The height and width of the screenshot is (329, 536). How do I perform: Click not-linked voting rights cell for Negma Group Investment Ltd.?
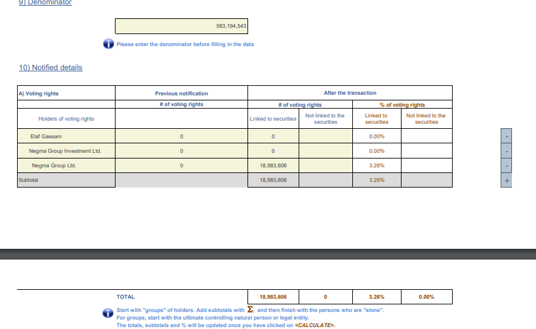[326, 151]
